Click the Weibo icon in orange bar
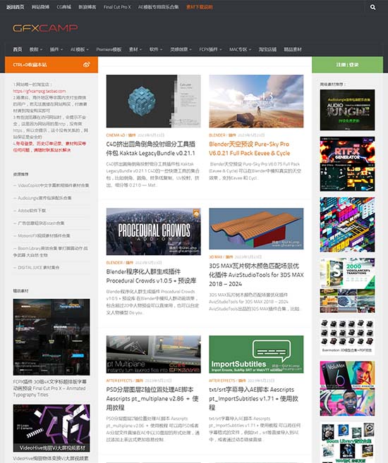Viewport: 388px width, 463px height. click(86, 65)
